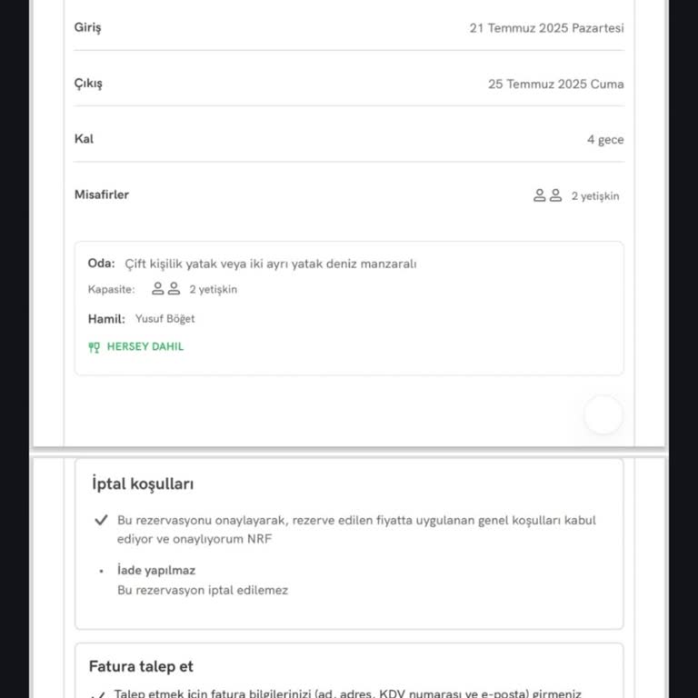Click the guest name Yusuf Böğet

click(165, 319)
